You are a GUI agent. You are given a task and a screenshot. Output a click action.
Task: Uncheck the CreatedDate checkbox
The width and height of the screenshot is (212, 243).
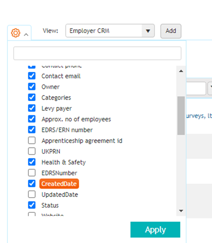pos(32,184)
